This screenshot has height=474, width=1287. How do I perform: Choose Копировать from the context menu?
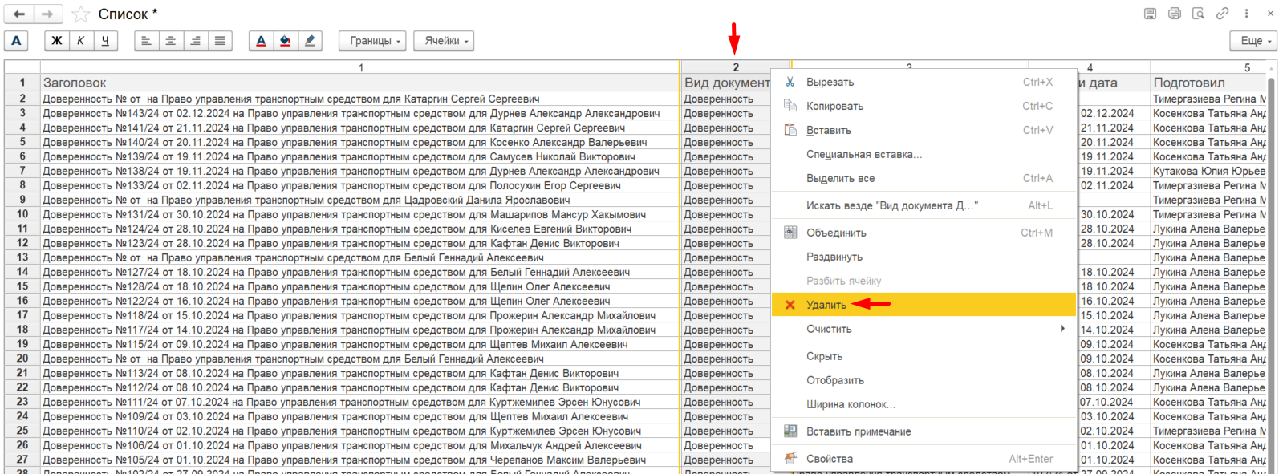click(x=924, y=106)
